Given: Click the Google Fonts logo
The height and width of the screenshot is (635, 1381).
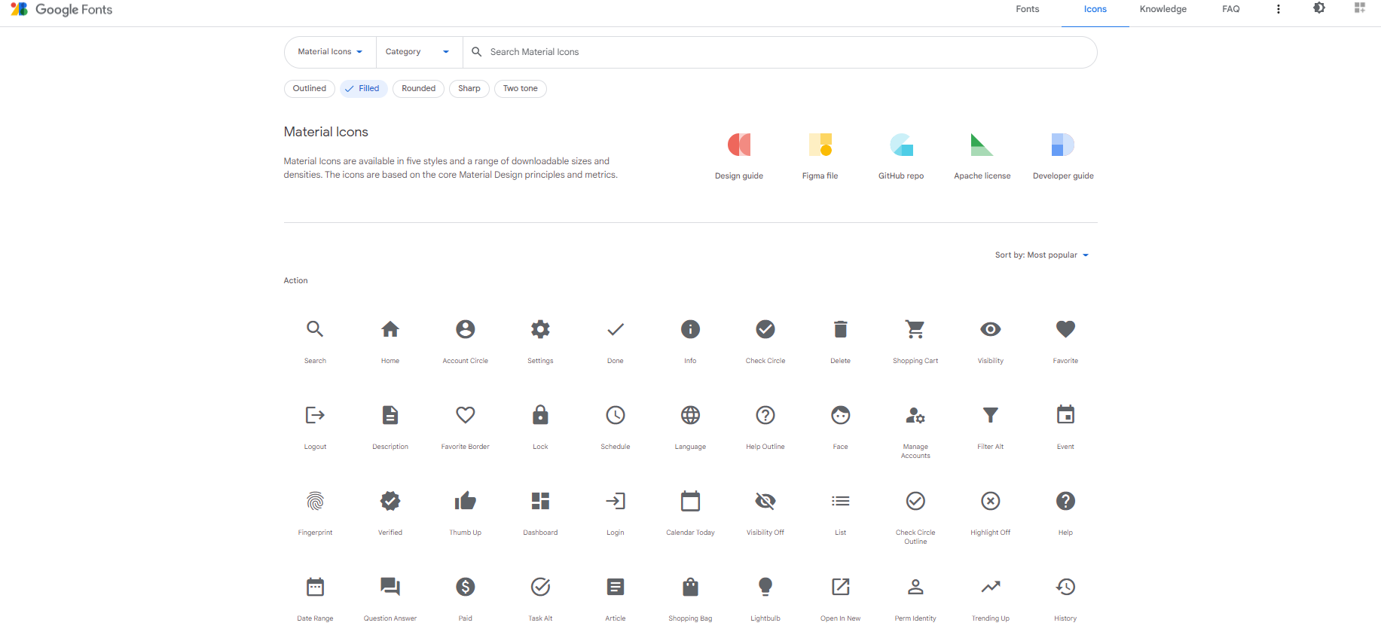Looking at the screenshot, I should click(x=62, y=9).
